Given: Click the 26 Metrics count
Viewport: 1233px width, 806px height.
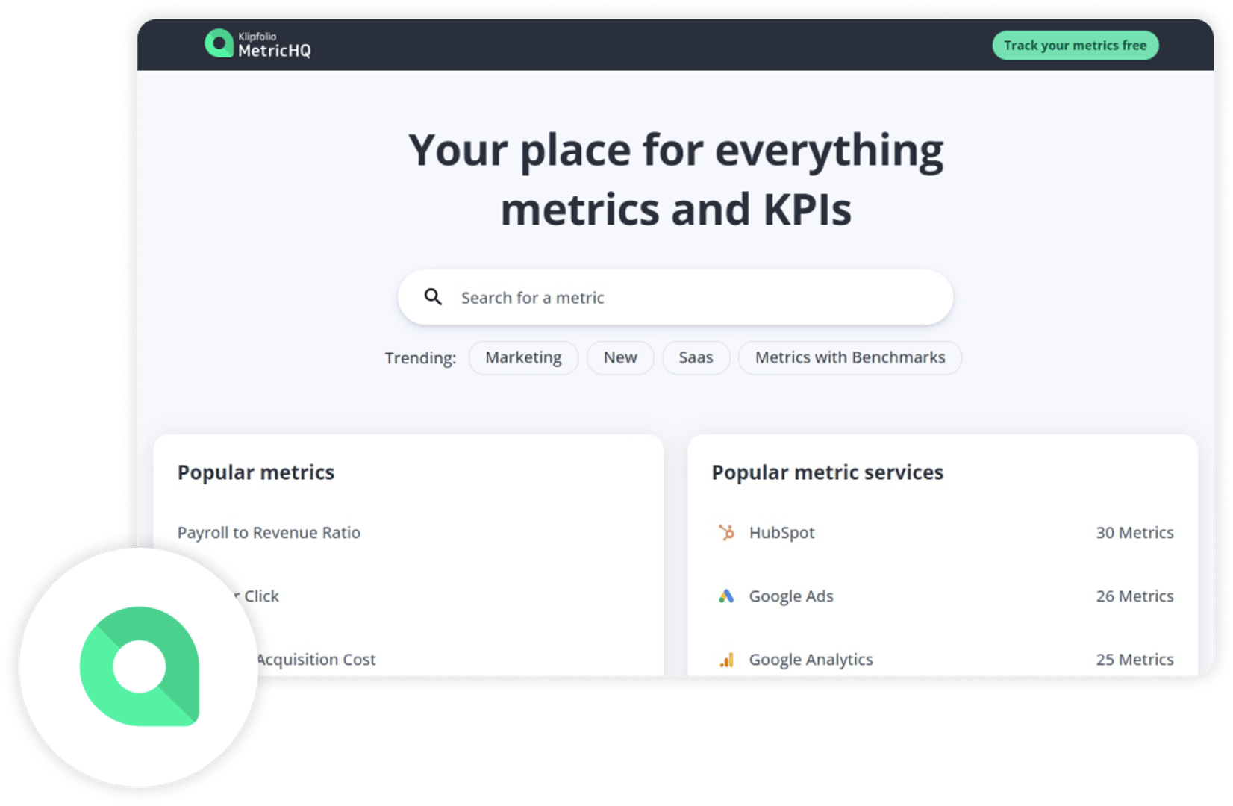Looking at the screenshot, I should pos(1134,596).
